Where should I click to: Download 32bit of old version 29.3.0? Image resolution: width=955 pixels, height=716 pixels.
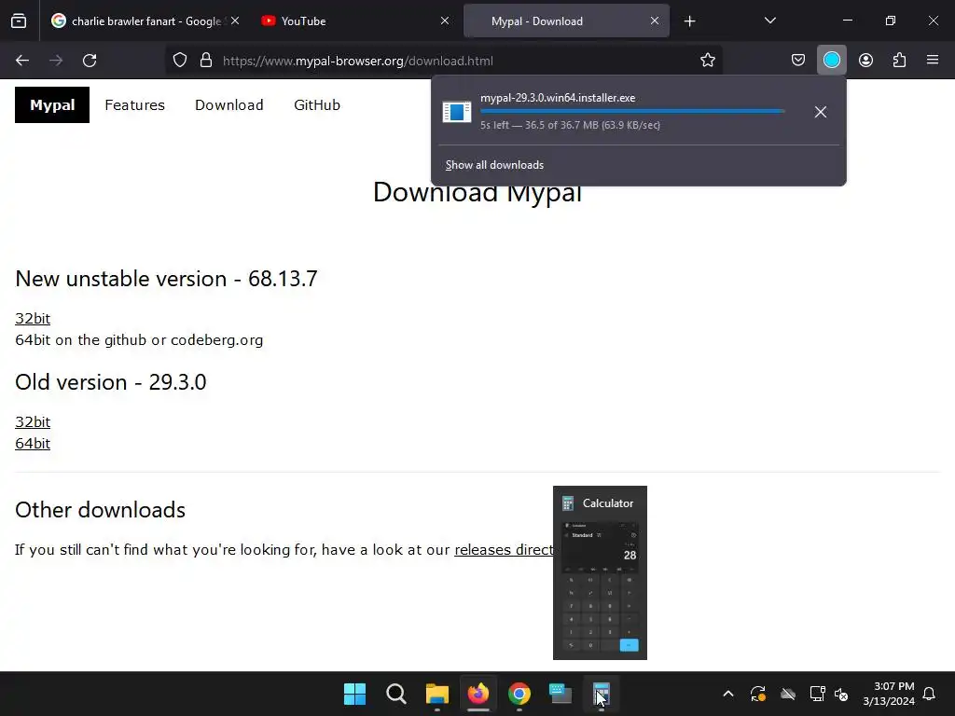click(x=33, y=422)
